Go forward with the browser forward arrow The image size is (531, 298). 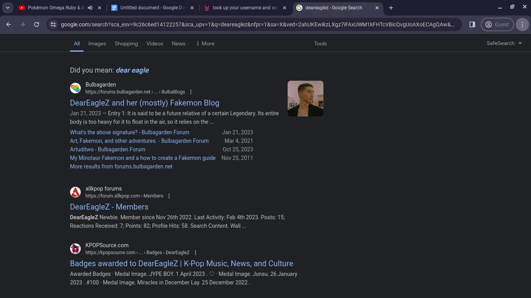pos(23,24)
